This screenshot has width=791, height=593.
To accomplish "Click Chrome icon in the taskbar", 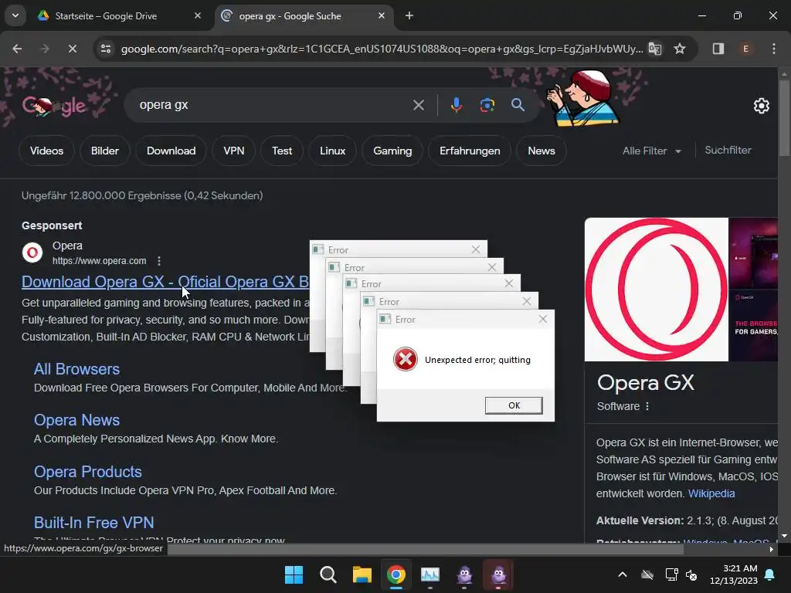I will coord(396,574).
